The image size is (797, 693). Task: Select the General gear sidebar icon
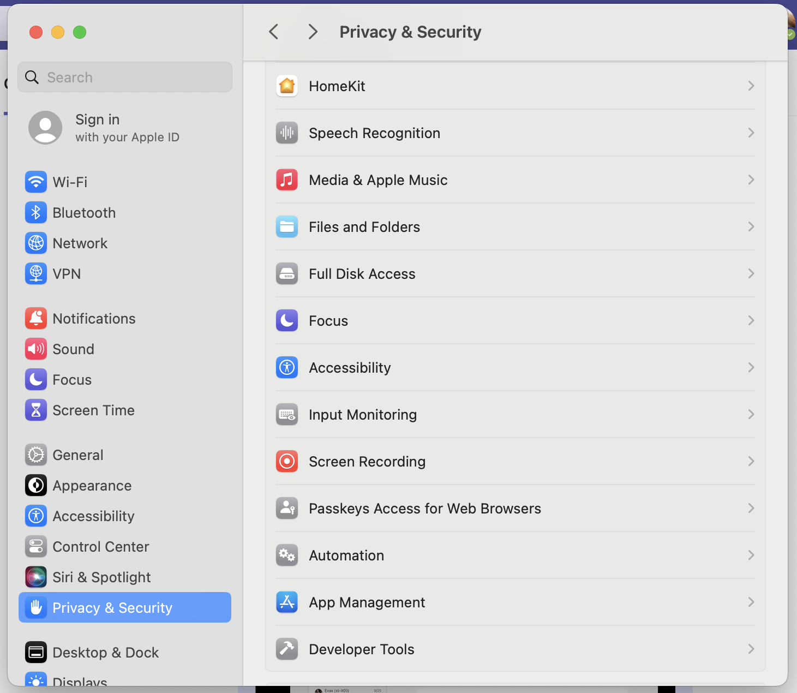[x=36, y=455]
